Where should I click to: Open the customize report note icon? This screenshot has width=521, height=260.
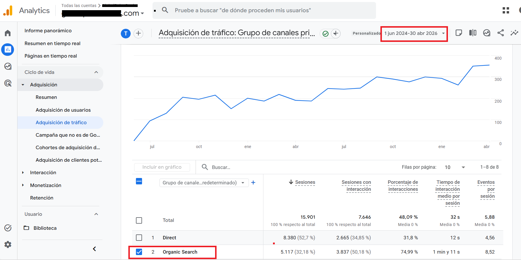click(x=459, y=33)
